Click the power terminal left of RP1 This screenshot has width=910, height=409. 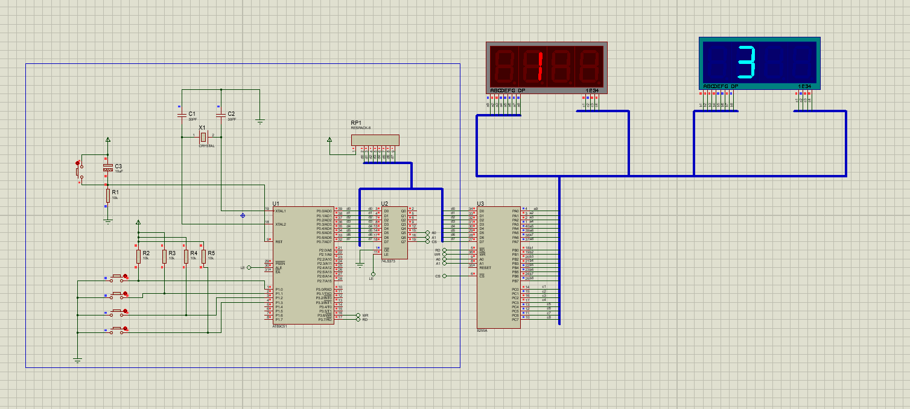329,140
